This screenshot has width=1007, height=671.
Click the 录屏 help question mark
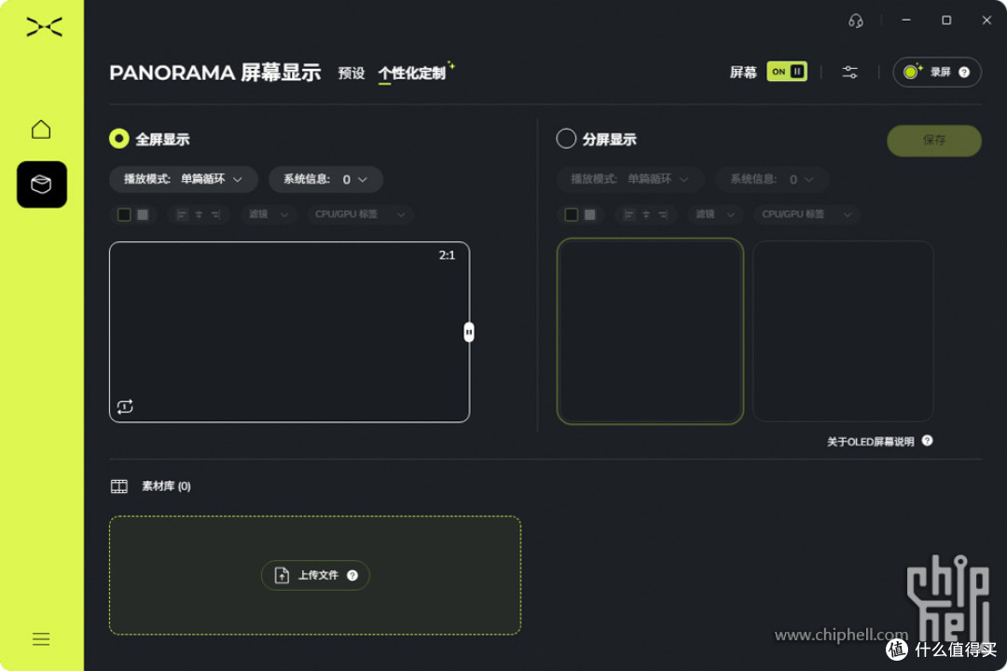[964, 72]
